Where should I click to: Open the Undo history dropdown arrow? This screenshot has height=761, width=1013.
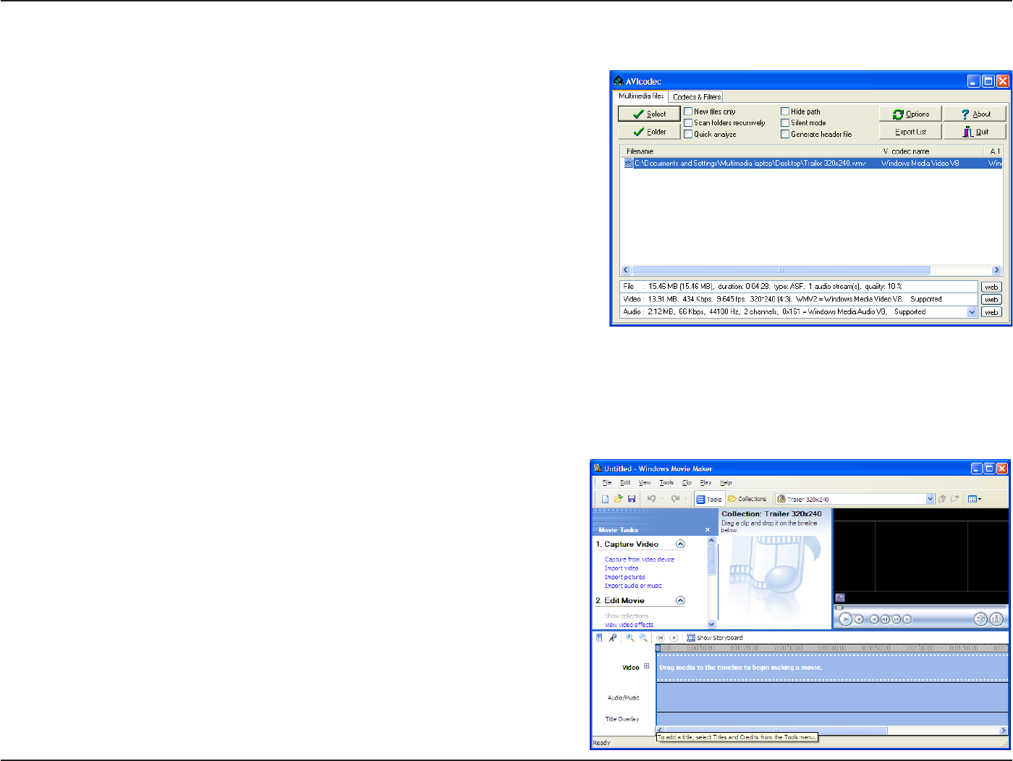(x=662, y=499)
